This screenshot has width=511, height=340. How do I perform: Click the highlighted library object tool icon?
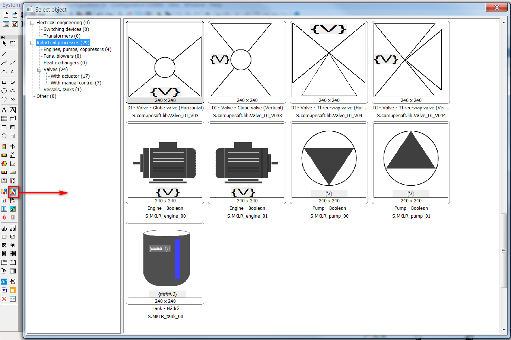[13, 192]
